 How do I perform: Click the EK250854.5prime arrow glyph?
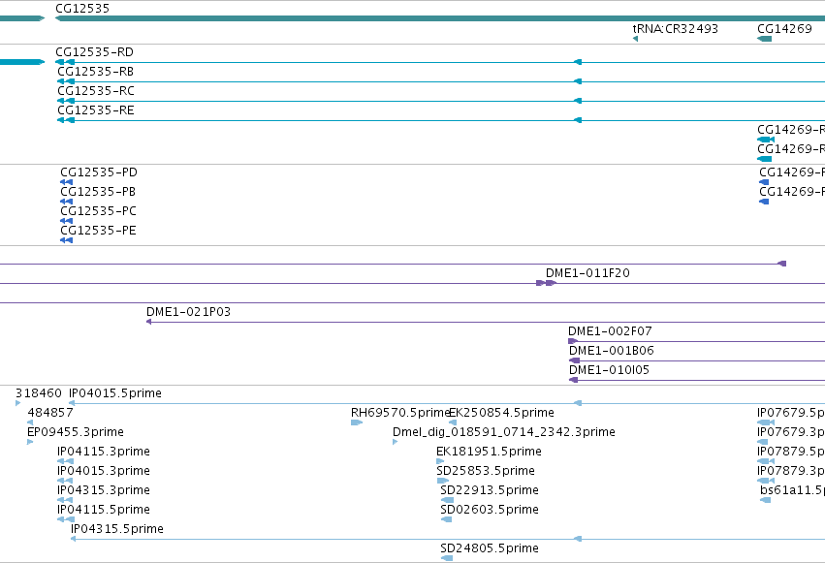[453, 423]
